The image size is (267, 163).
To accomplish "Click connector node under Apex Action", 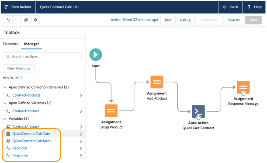I will pos(198,118).
